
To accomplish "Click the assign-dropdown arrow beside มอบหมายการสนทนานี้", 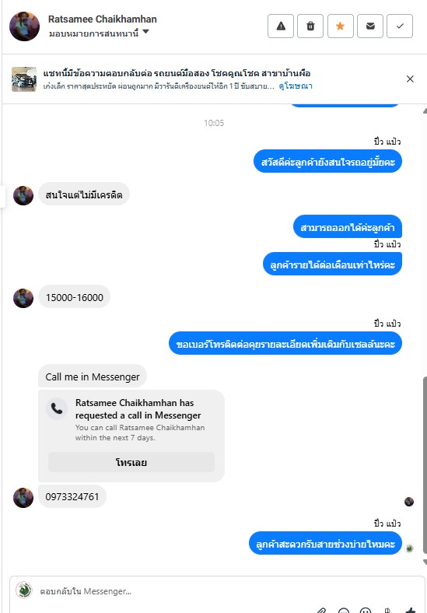I will coord(146,32).
